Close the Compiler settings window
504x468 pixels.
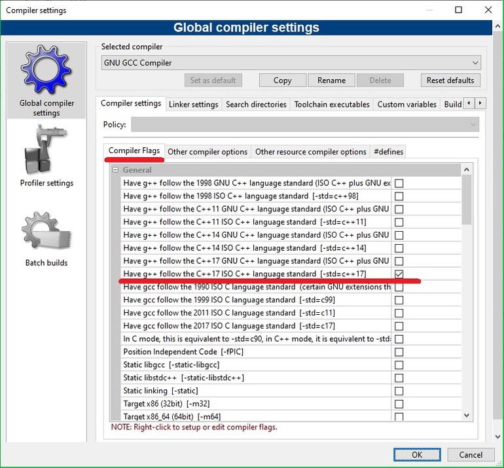pos(488,10)
